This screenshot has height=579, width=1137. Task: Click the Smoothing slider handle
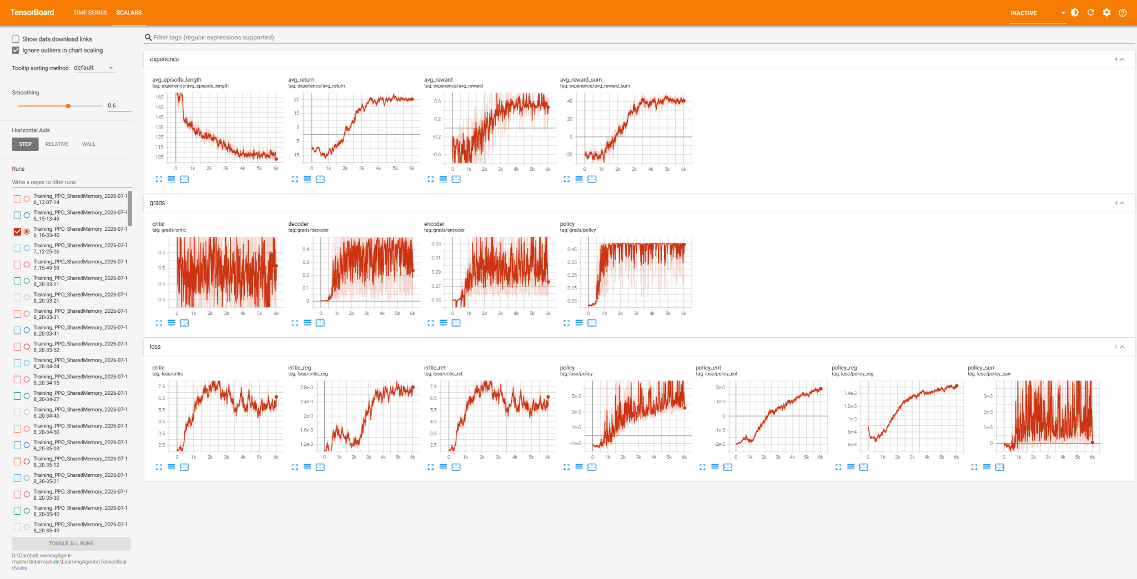[x=68, y=106]
